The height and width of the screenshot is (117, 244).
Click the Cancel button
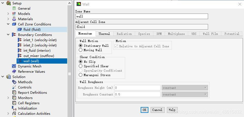point(157,110)
